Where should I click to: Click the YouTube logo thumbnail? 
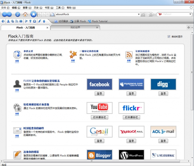pos(99,108)
